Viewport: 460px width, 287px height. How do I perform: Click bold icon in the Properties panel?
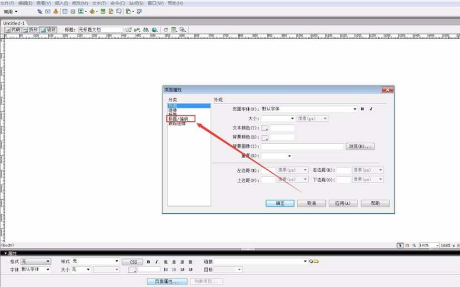[148, 261]
